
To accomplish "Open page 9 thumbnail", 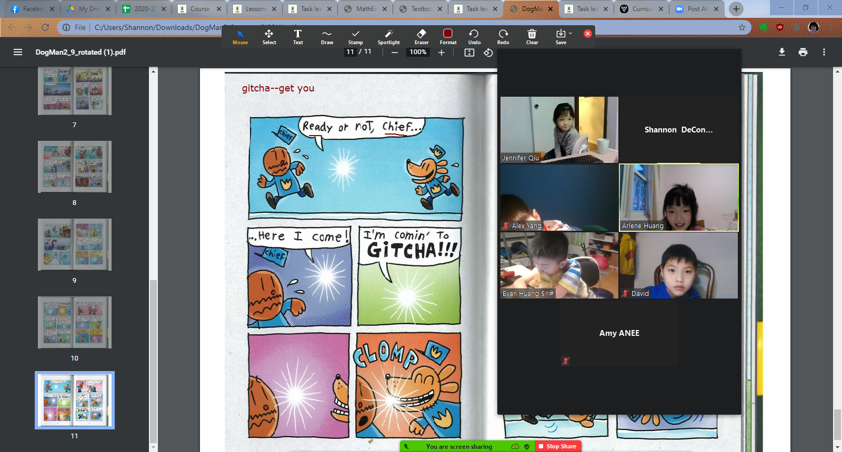I will pyautogui.click(x=74, y=245).
